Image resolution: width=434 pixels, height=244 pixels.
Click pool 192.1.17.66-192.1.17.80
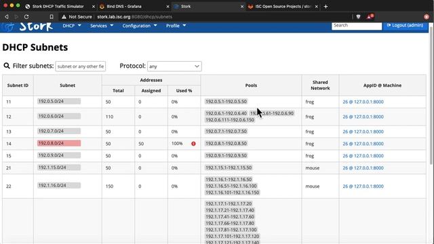pos(230,223)
